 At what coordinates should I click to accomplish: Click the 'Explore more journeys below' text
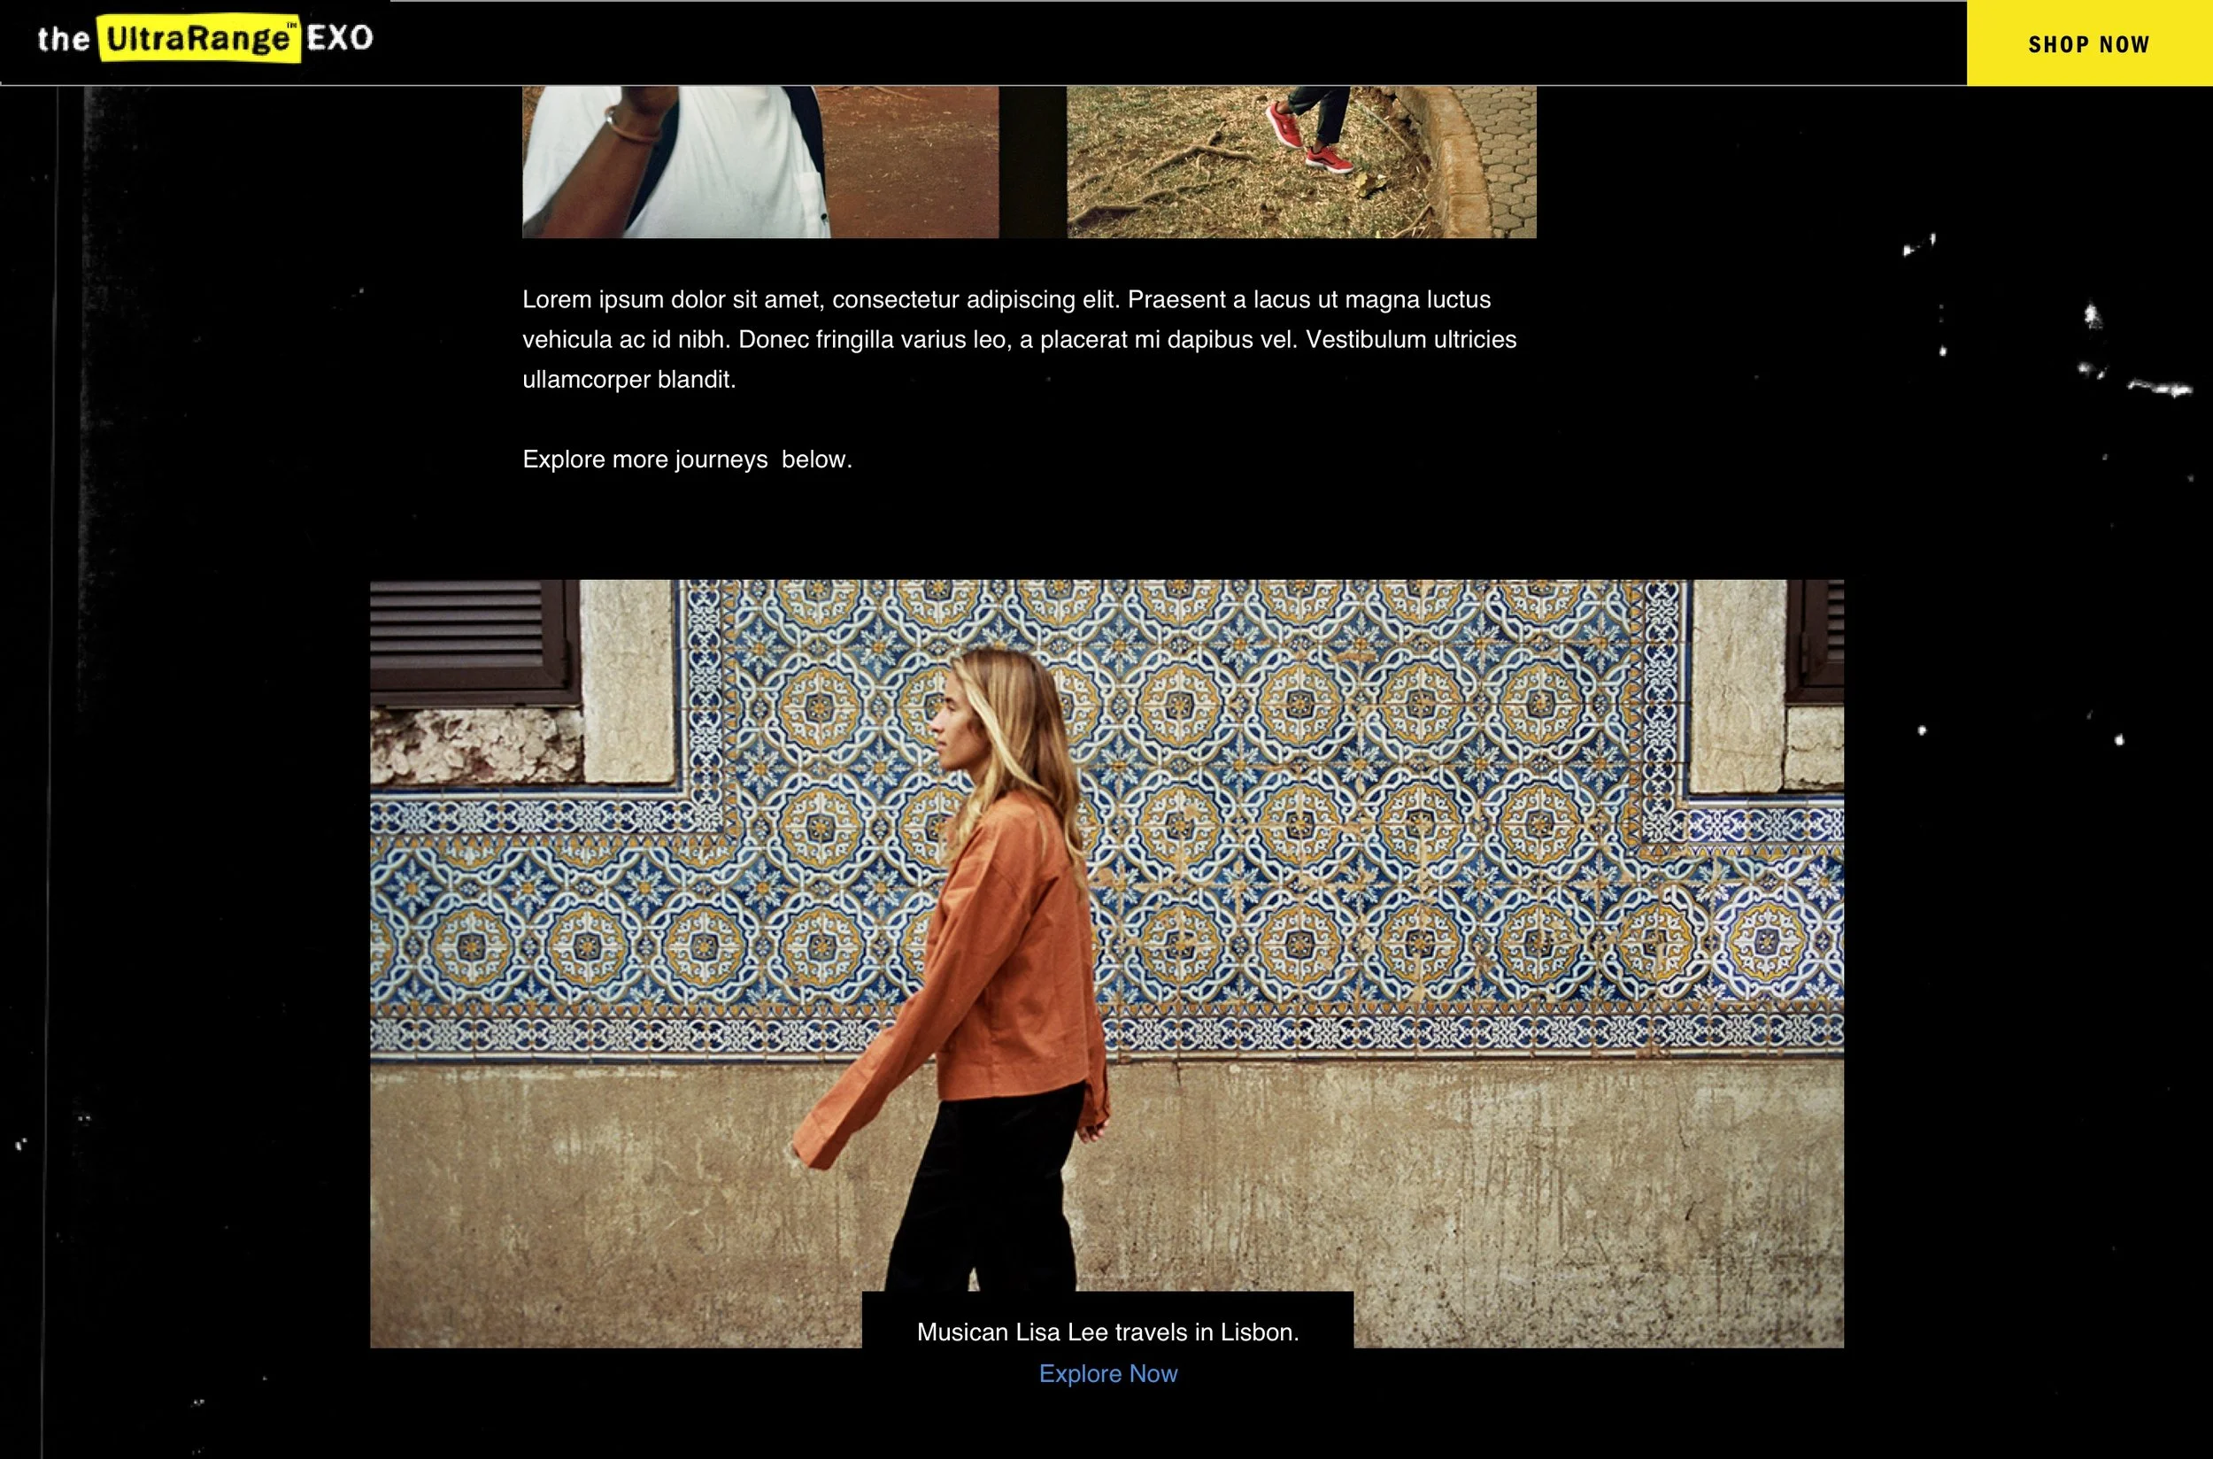[x=687, y=459]
